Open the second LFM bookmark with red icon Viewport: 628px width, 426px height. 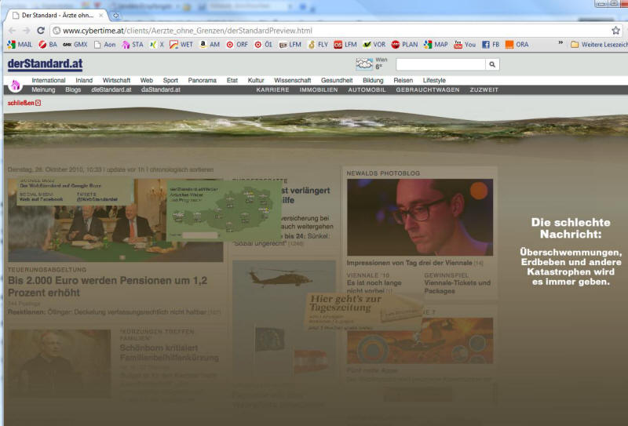click(x=345, y=45)
